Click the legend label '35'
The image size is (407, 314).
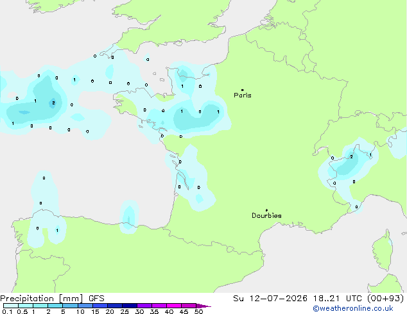point(154,311)
